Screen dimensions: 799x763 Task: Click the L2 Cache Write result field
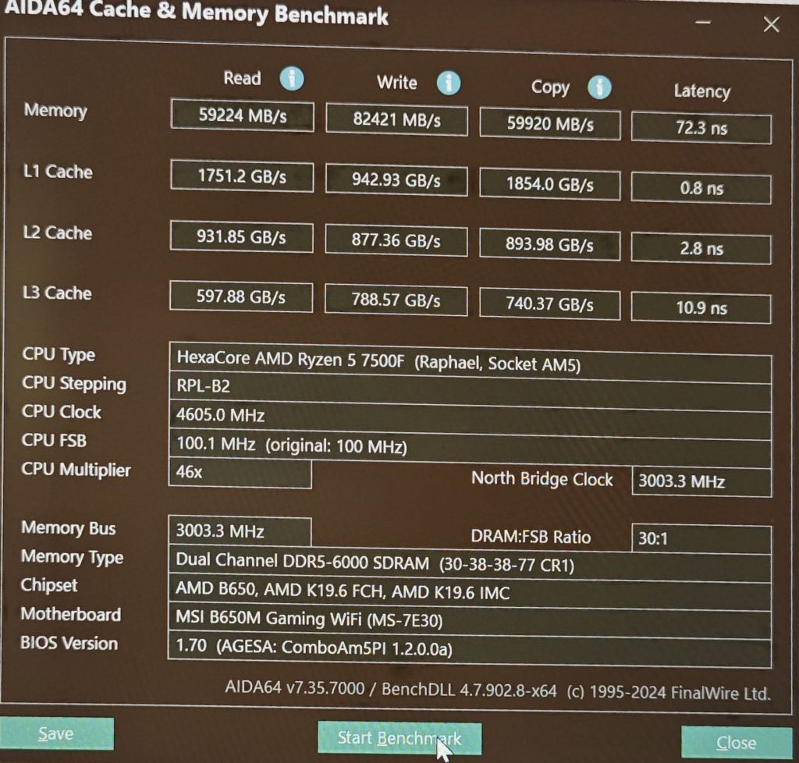(396, 241)
